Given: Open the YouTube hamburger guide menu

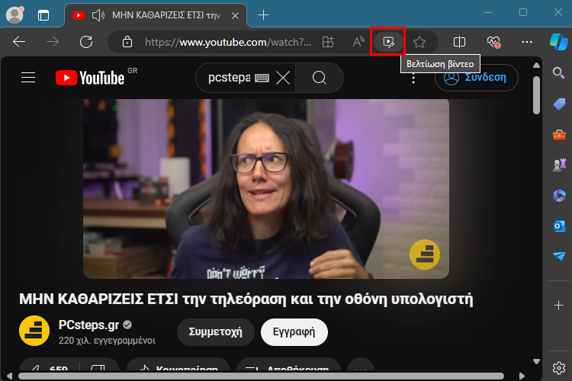Looking at the screenshot, I should 28,77.
